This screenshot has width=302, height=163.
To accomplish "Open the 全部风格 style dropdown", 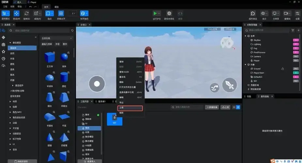I will click(x=57, y=38).
